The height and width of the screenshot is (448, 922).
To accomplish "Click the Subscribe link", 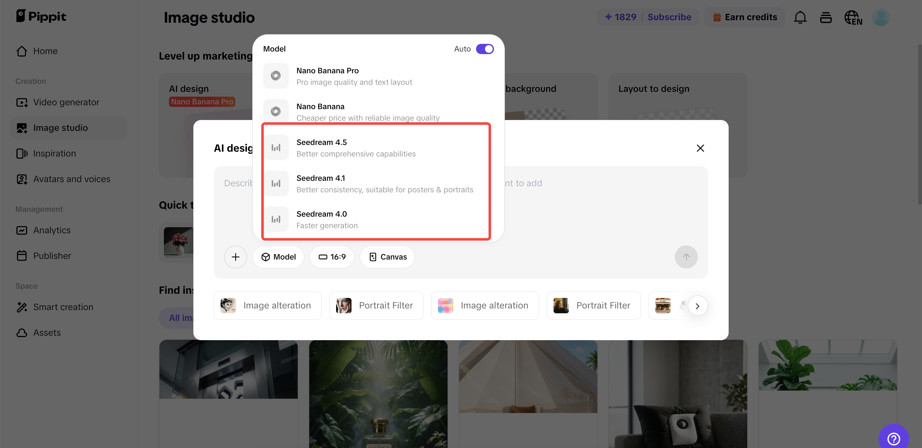I will click(670, 17).
